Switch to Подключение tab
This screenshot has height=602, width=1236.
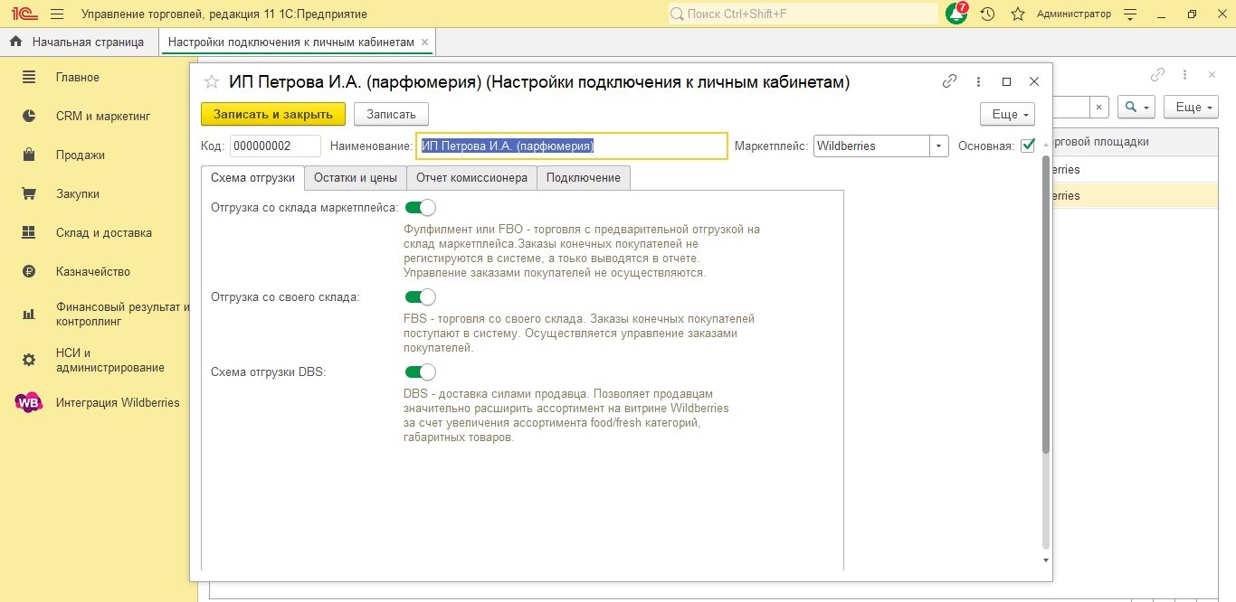584,178
